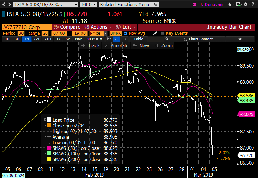Enable the Key Events checkbox

[x=163, y=33]
